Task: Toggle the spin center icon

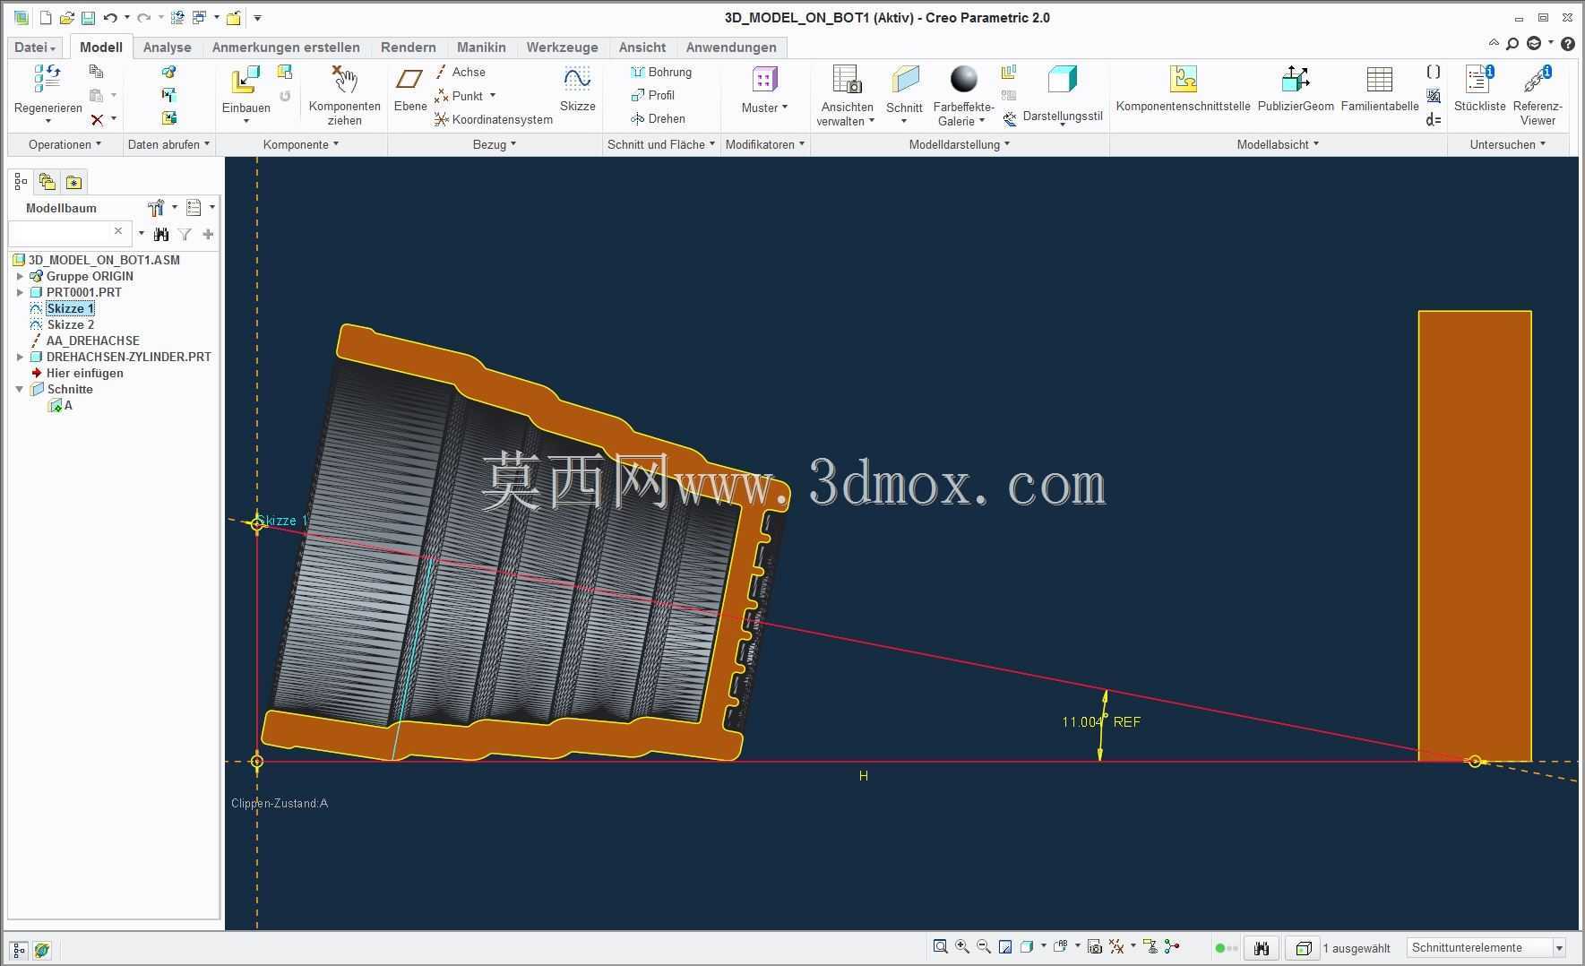Action: coord(1172,946)
